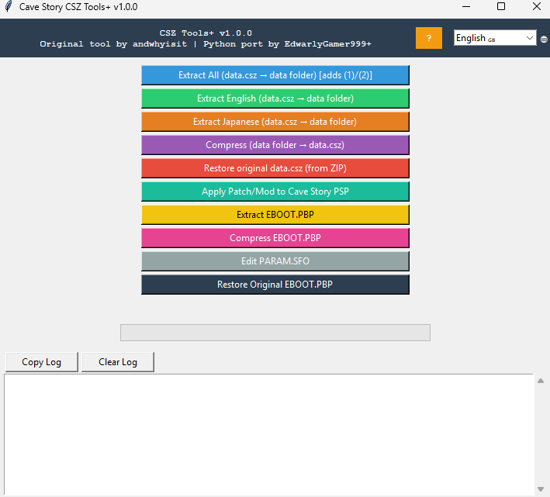Click the log scrollbar up arrow
Screen dimensions: 550x497
pos(541,381)
